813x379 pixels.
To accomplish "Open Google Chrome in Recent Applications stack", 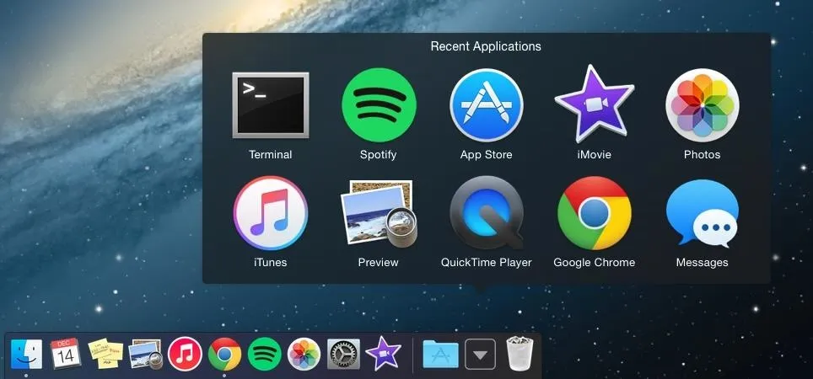I will point(595,213).
